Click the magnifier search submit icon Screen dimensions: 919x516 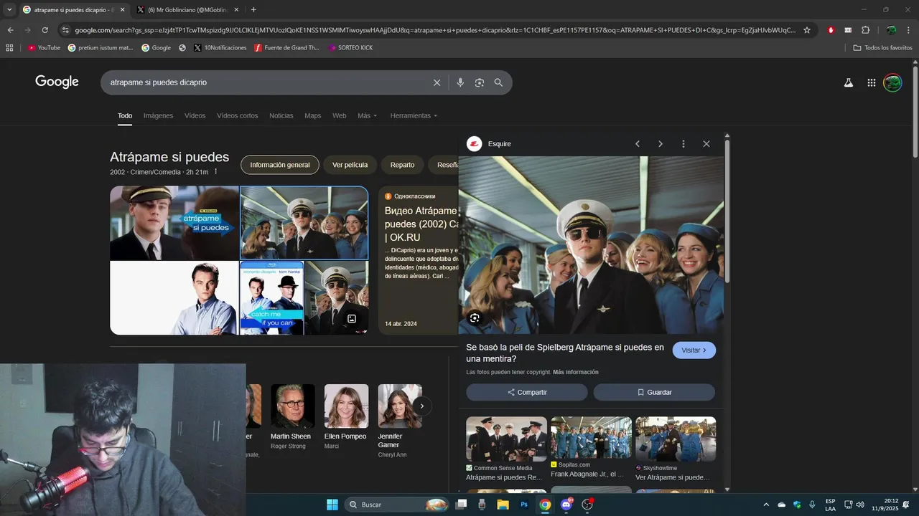point(498,82)
